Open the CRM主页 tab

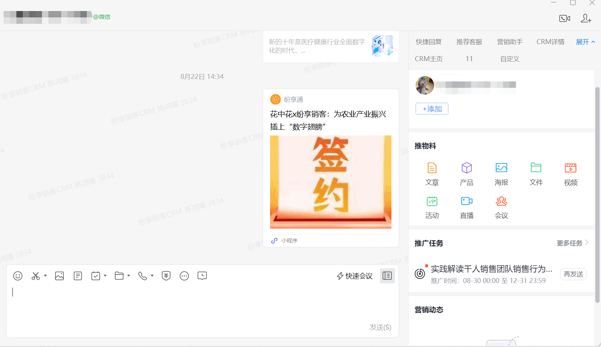coord(429,59)
